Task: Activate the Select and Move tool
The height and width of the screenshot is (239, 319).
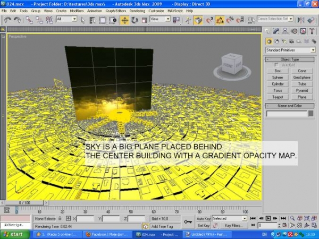Action: (124, 20)
